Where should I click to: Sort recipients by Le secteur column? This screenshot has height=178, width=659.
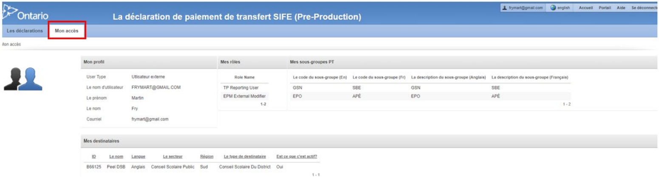(x=173, y=157)
